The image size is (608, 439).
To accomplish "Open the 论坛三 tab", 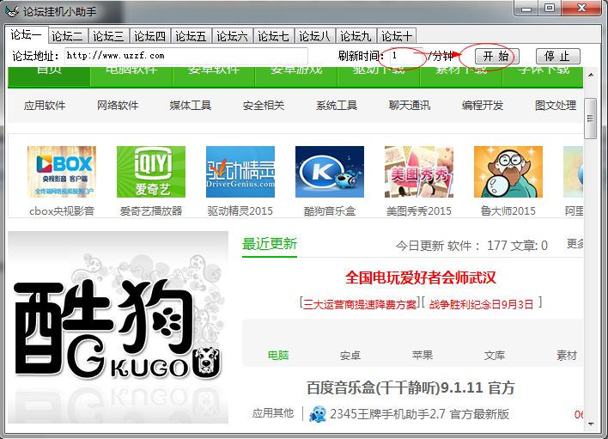I will click(x=108, y=36).
